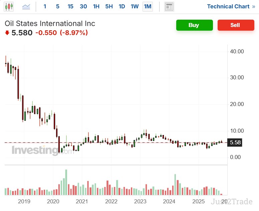Viewport: 259px width, 211px height.
Task: Click the red down arrow beside the price
Action: [7, 33]
